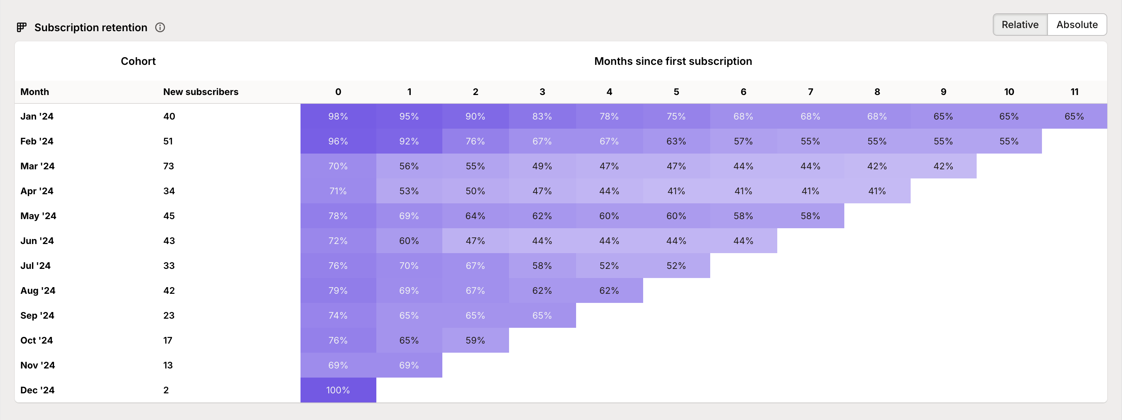Click the Months since first subscription heading
The width and height of the screenshot is (1122, 420).
[673, 61]
